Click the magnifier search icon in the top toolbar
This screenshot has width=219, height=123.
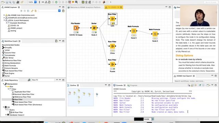coord(76,2)
